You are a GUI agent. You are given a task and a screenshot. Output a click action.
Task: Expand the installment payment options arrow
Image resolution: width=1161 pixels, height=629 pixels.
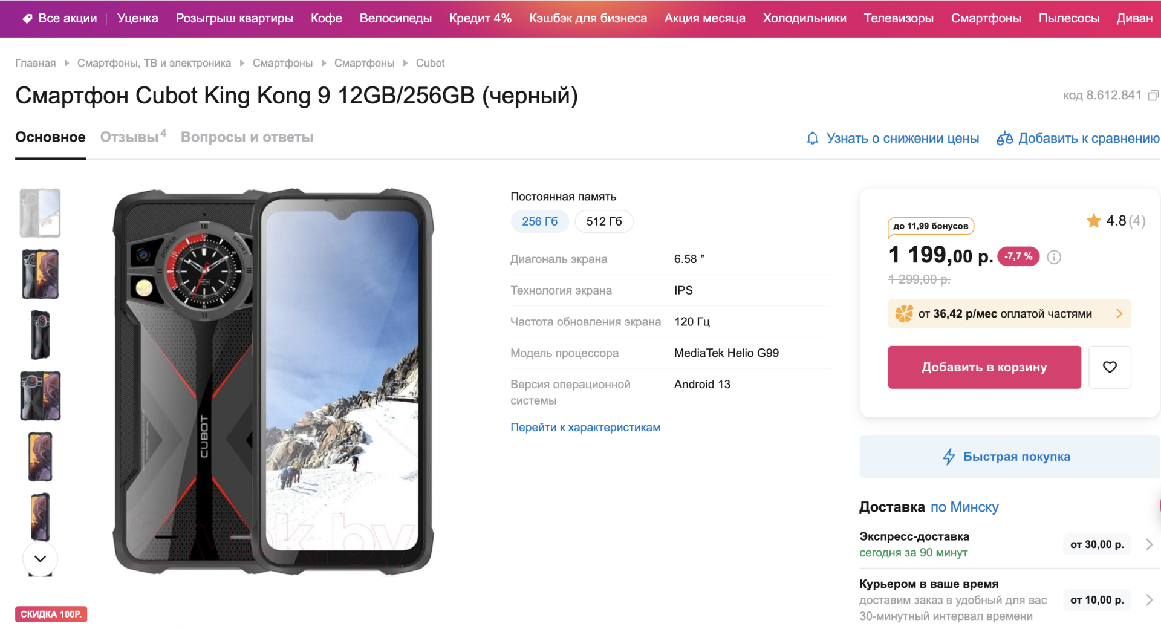tap(1119, 314)
